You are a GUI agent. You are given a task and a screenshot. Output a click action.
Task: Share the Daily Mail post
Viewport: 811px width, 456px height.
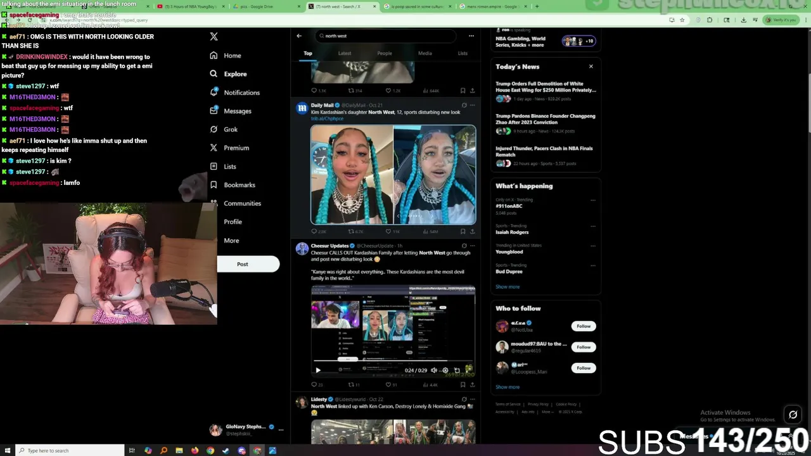[472, 232]
